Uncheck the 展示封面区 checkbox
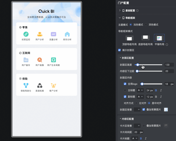176x141 pixels. [119, 50]
